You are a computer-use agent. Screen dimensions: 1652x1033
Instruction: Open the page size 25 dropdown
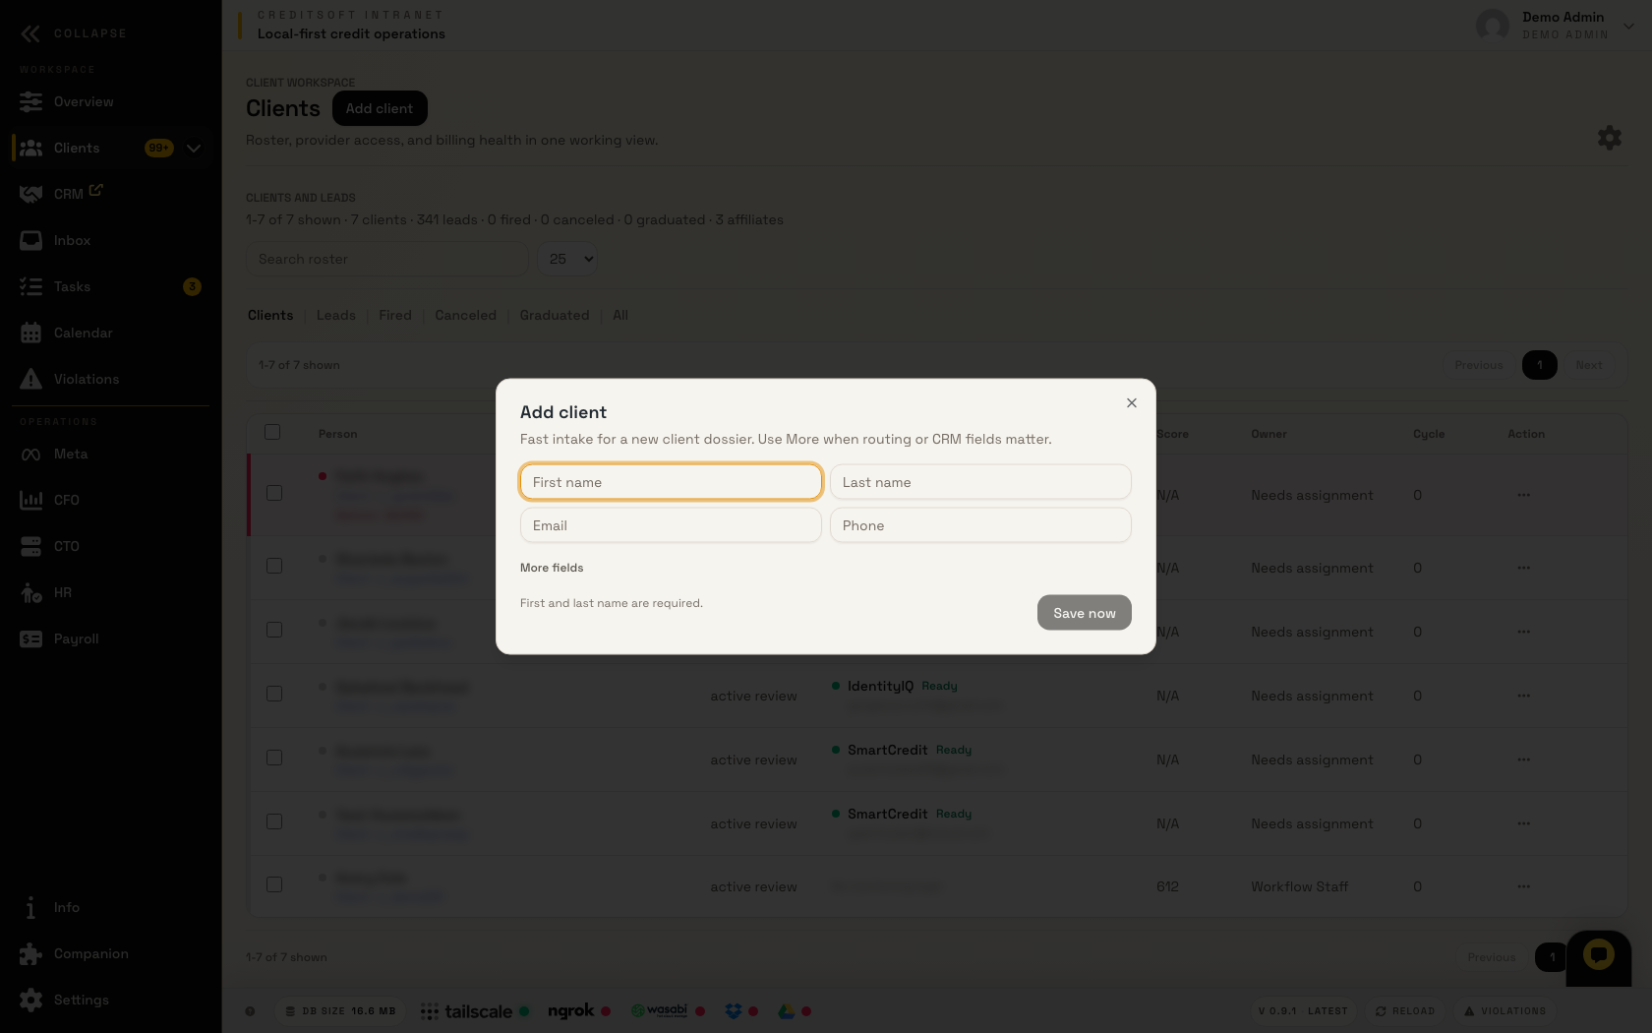click(568, 259)
